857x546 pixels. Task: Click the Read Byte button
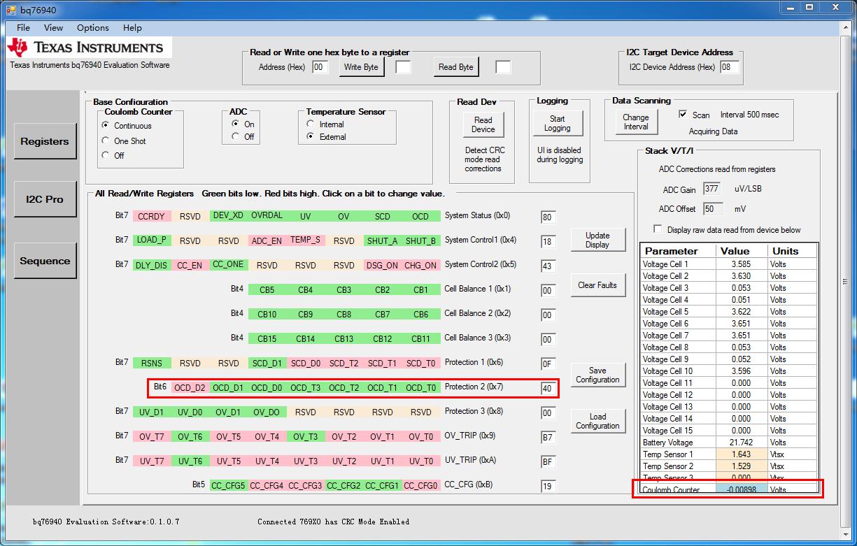coord(456,67)
